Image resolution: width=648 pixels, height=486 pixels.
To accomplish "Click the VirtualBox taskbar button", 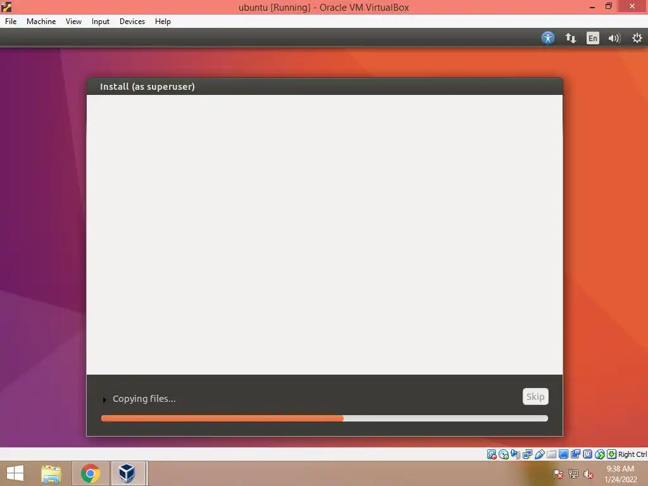I will 128,473.
